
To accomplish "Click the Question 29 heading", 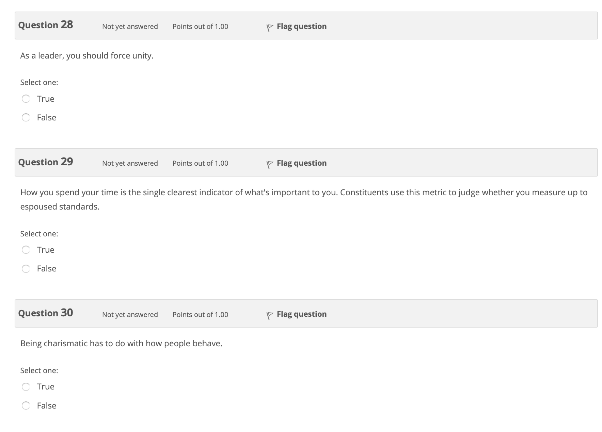I will 46,162.
